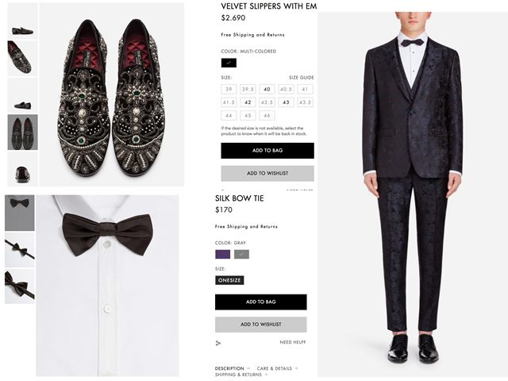Image resolution: width=508 pixels, height=381 pixels.
Task: Select the black multi-colored slipper swatch
Action: click(229, 62)
